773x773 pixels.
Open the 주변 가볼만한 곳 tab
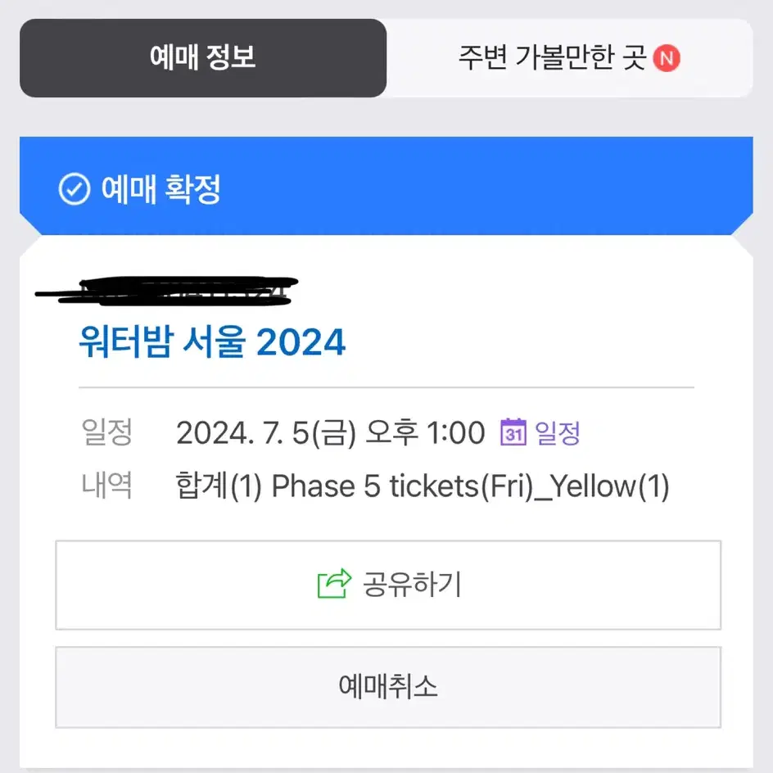click(x=569, y=57)
